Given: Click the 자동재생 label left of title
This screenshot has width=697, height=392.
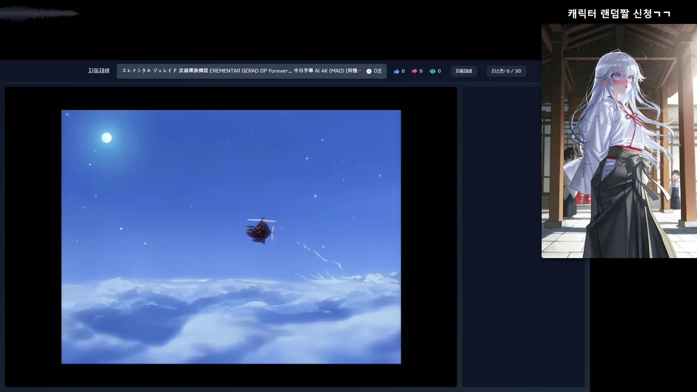Looking at the screenshot, I should [99, 71].
